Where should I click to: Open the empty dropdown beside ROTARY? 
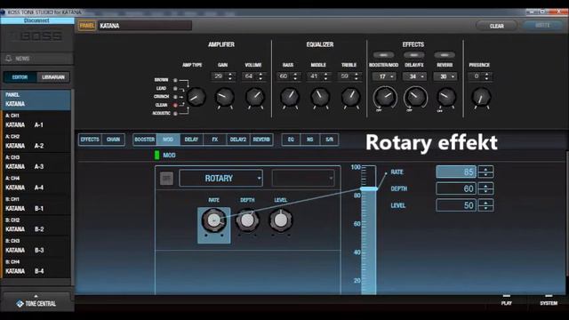[x=303, y=178]
